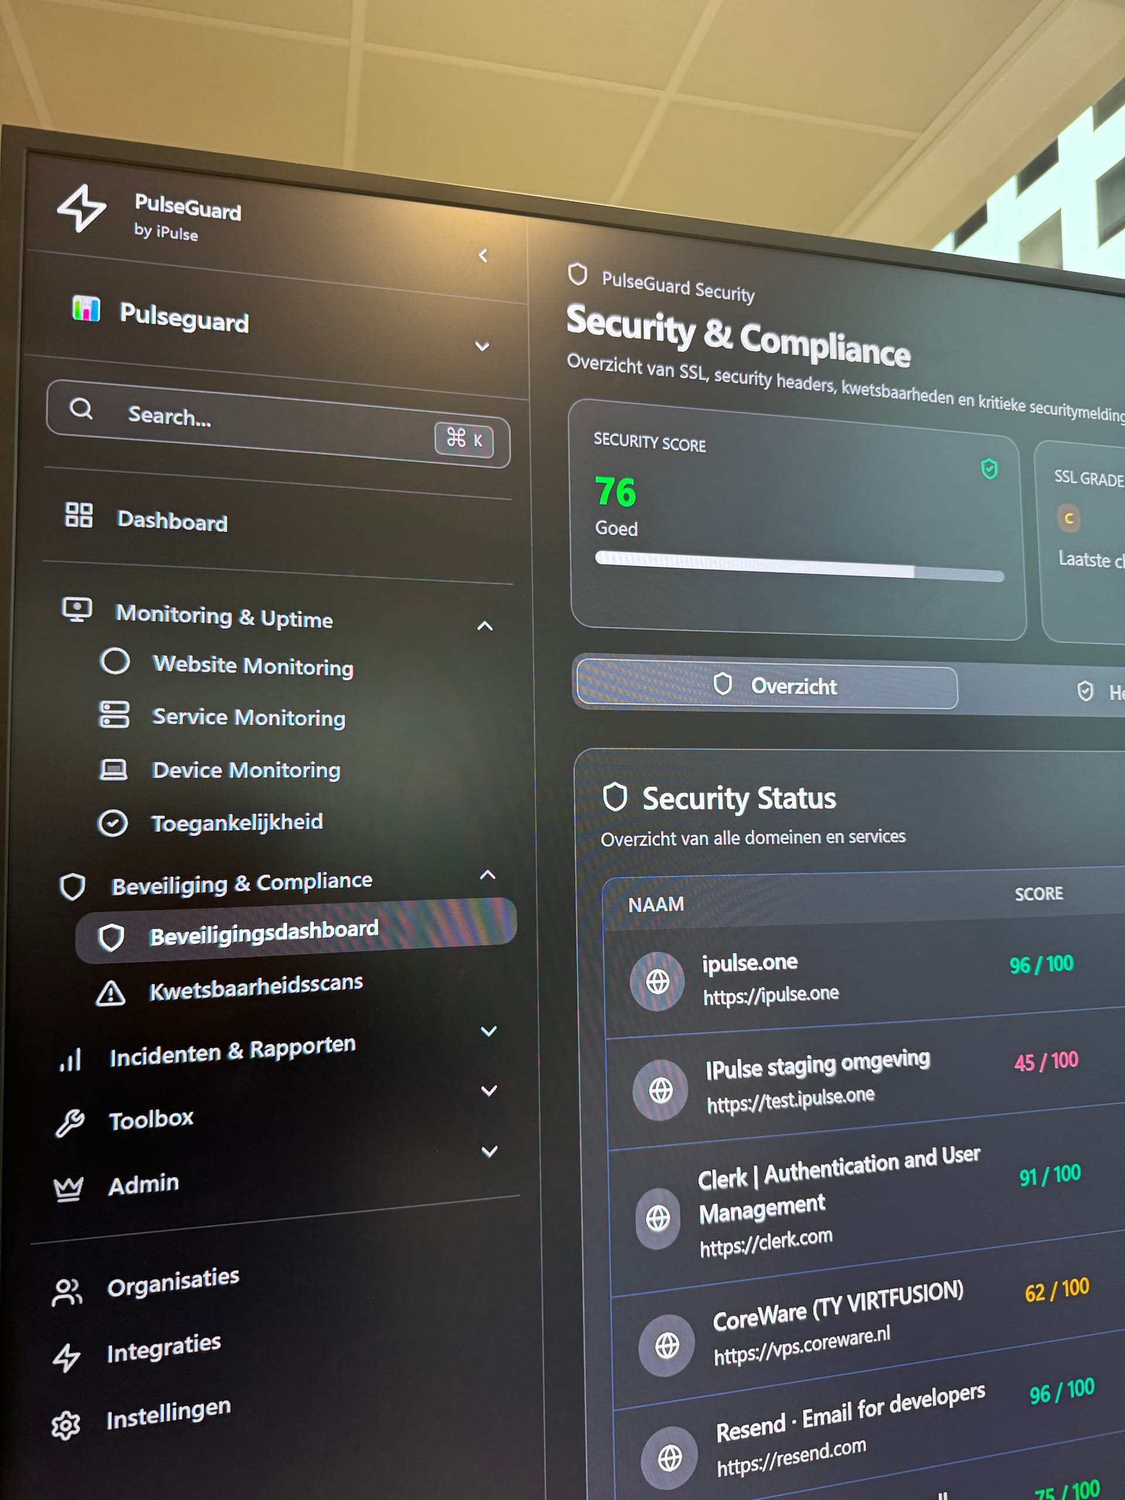Image resolution: width=1125 pixels, height=1500 pixels.
Task: Click the globe icon for IPulse staging omgeving
Action: pyautogui.click(x=660, y=1090)
